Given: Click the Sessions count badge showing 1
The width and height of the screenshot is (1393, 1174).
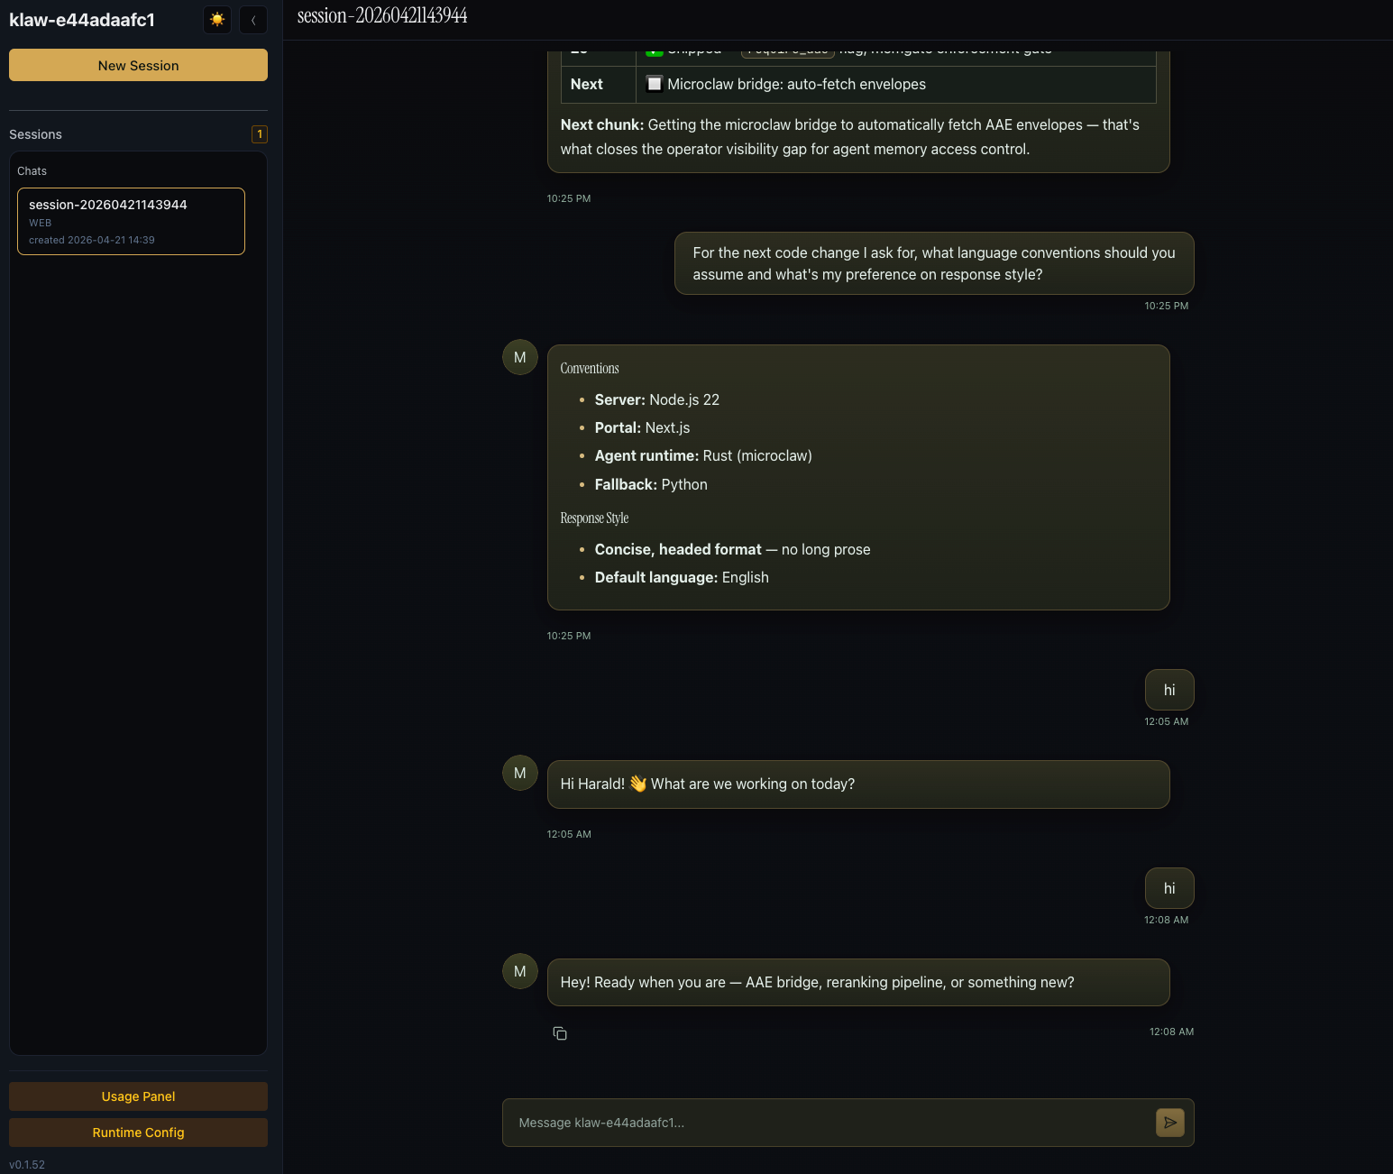Looking at the screenshot, I should pos(259,133).
